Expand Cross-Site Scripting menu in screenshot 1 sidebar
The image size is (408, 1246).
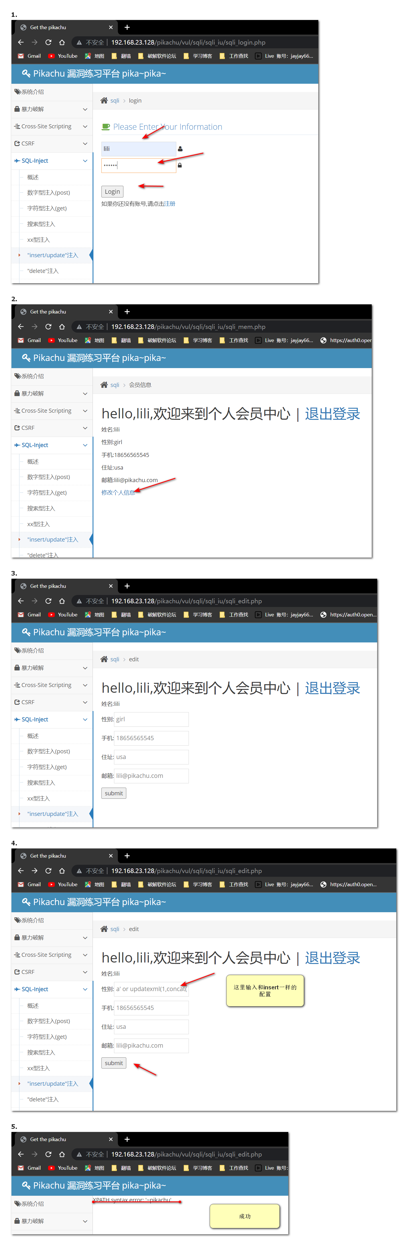click(x=51, y=127)
